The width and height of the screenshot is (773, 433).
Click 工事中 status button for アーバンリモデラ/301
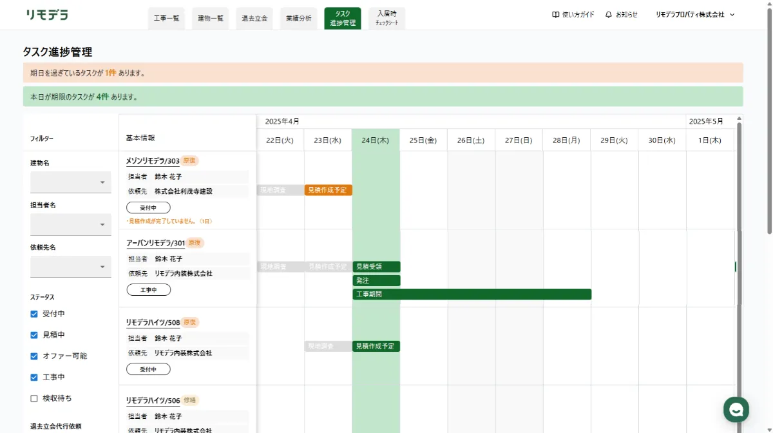pyautogui.click(x=148, y=290)
